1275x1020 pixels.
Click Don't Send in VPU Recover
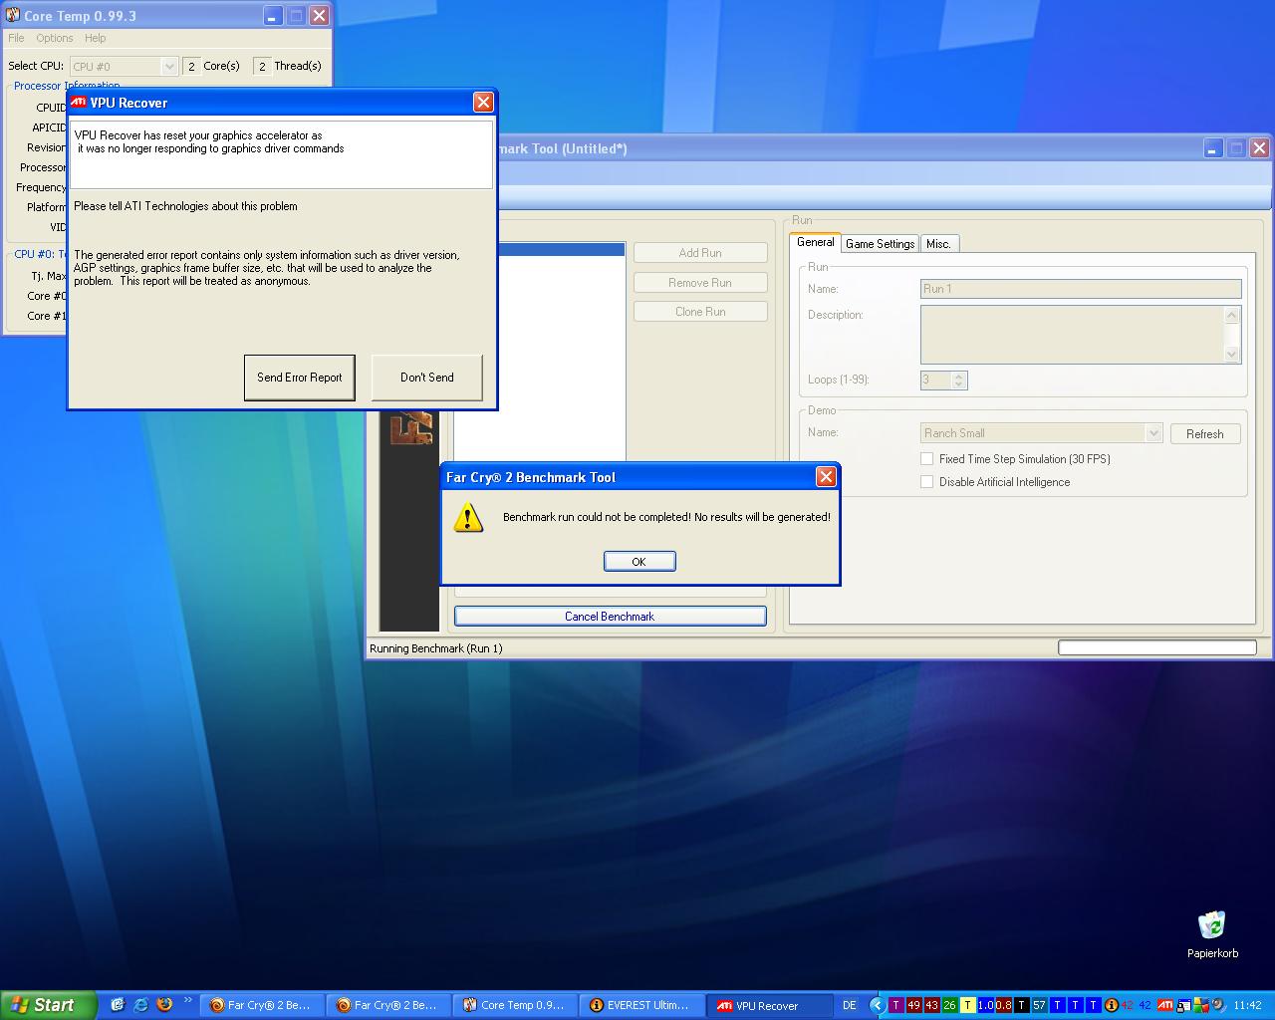pyautogui.click(x=427, y=378)
